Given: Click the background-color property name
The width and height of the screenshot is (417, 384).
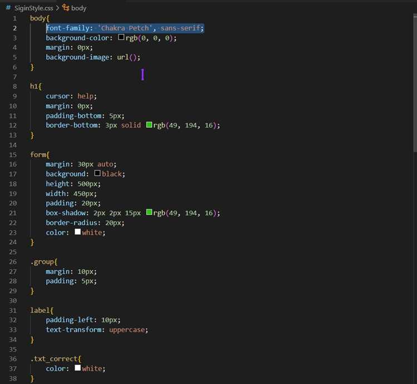Looking at the screenshot, I should point(77,38).
